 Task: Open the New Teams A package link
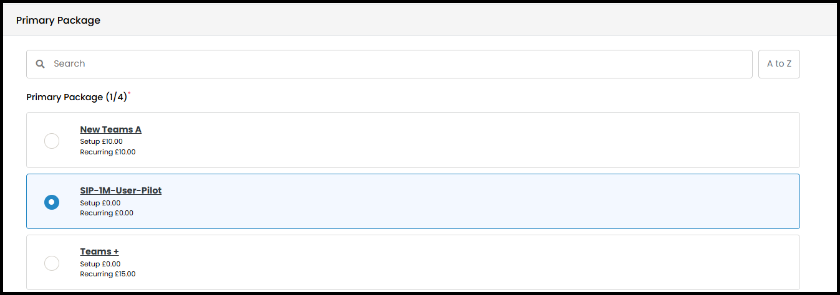pos(111,129)
